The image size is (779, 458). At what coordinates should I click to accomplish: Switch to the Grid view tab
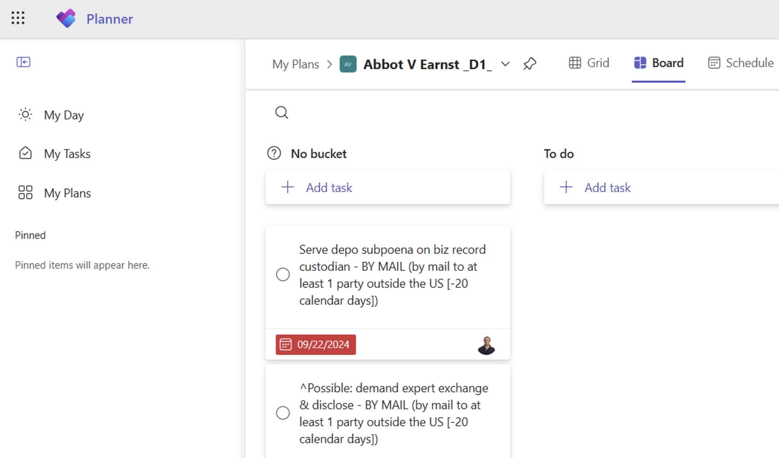(x=589, y=63)
